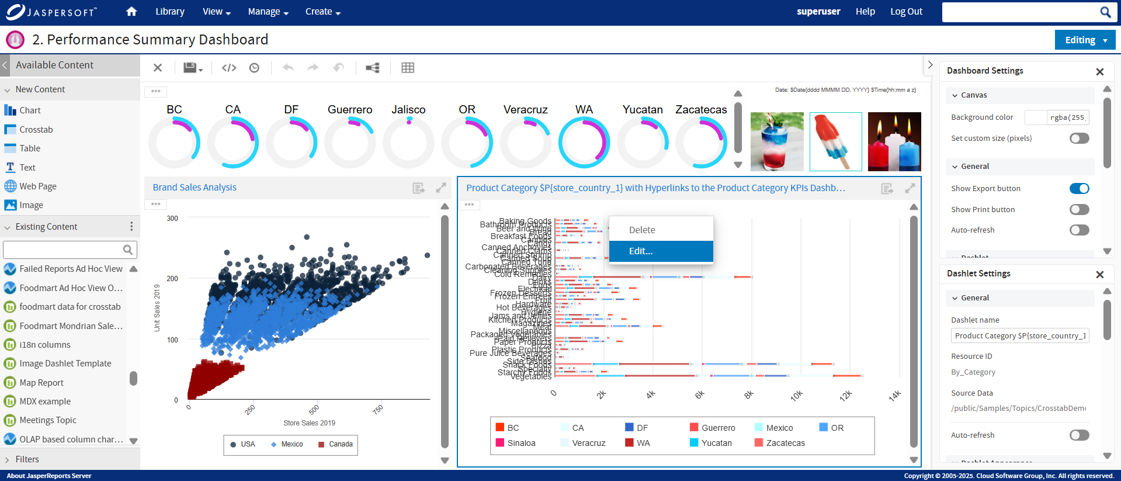Toggle the USA series in the chart legend

click(x=242, y=444)
